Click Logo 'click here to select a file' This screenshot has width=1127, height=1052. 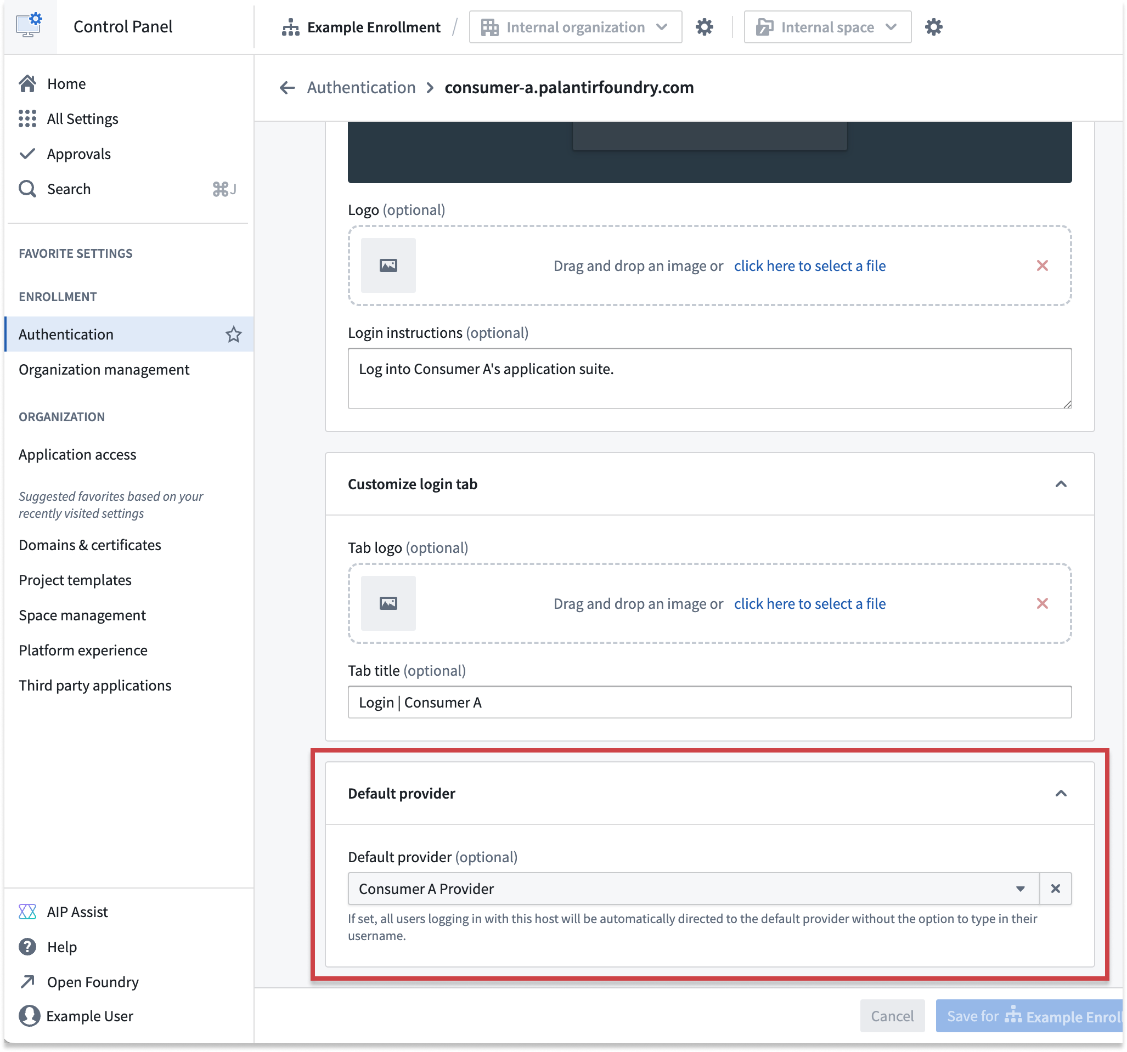pos(810,266)
